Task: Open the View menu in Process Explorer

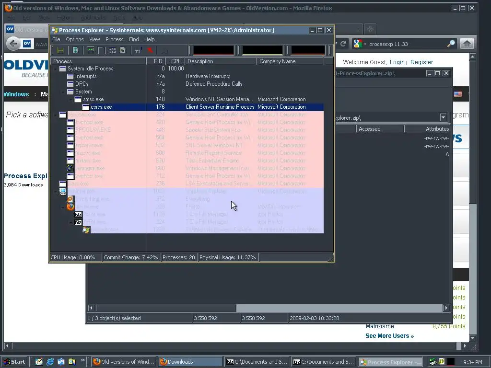Action: 94,39
